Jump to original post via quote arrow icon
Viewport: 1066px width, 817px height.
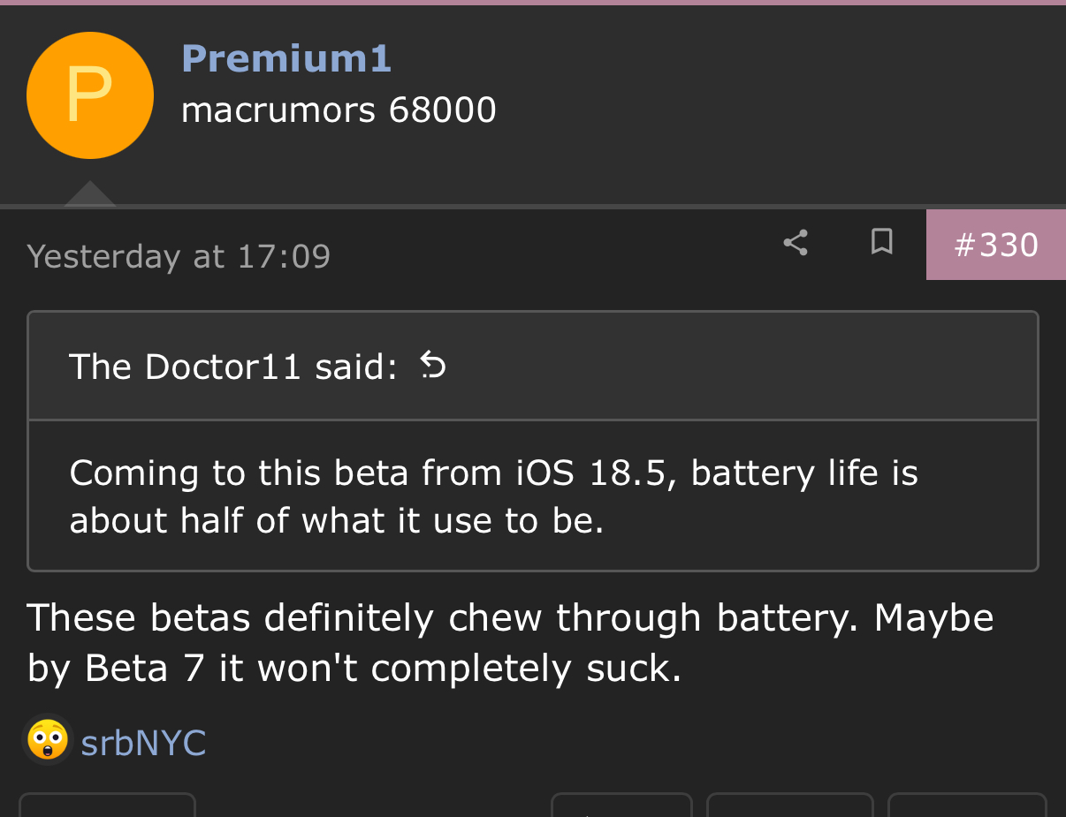coord(432,365)
